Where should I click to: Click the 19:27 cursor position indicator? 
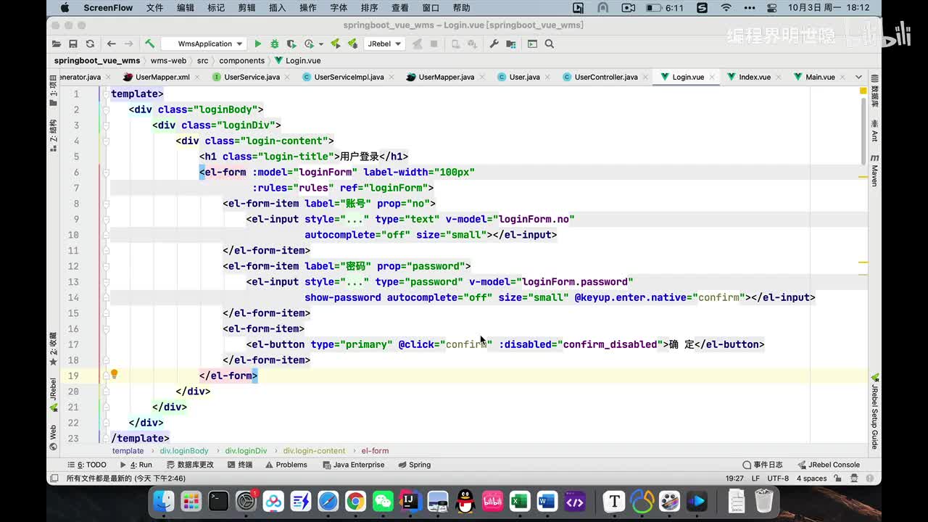click(x=734, y=478)
